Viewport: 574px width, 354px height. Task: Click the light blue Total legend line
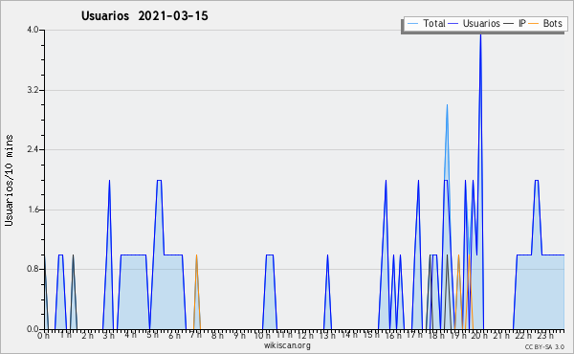click(412, 24)
